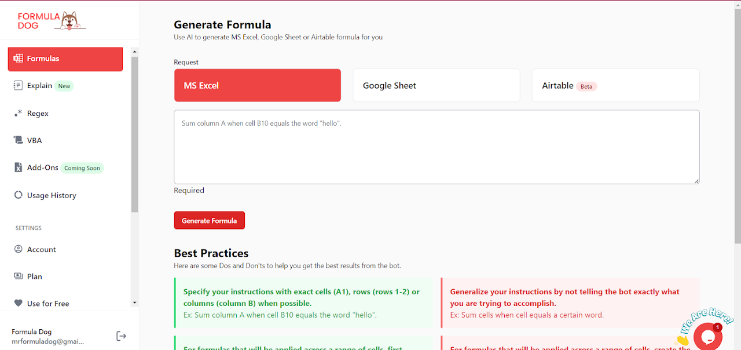This screenshot has height=350, width=741.
Task: Open the Formulas menu item
Action: [x=65, y=59]
